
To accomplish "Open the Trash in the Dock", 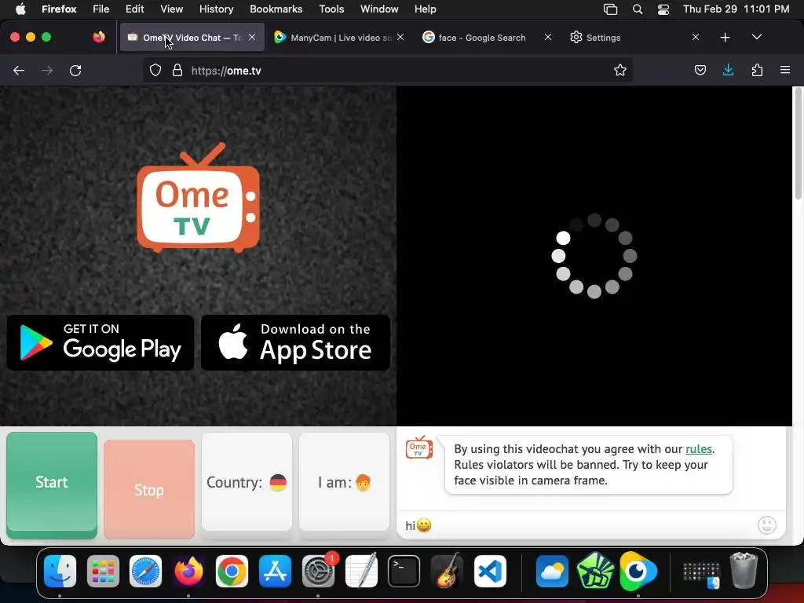I will [744, 571].
